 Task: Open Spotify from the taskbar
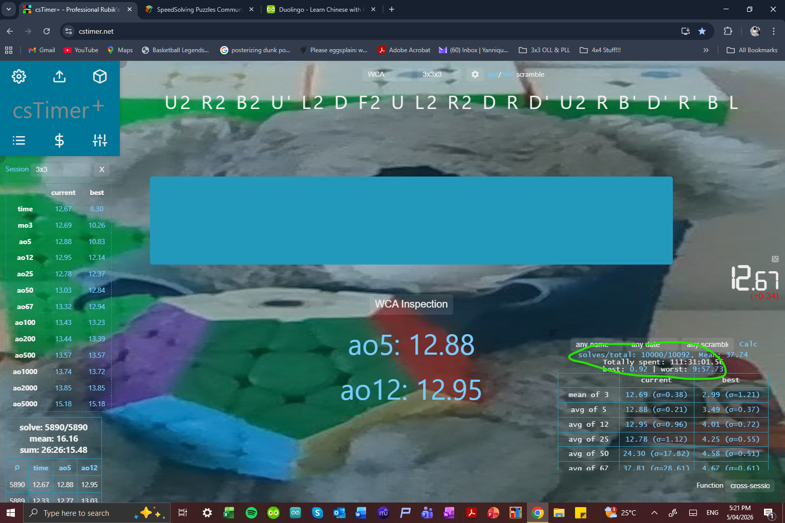251,513
